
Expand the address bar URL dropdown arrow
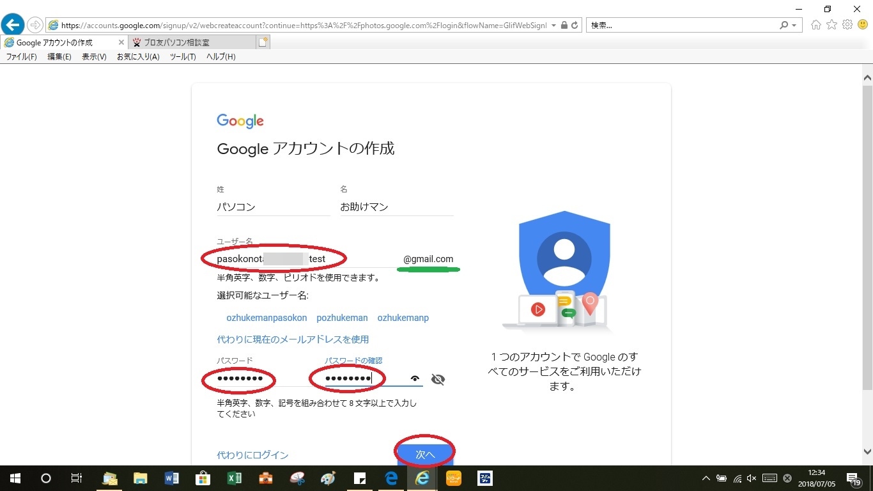pyautogui.click(x=553, y=26)
